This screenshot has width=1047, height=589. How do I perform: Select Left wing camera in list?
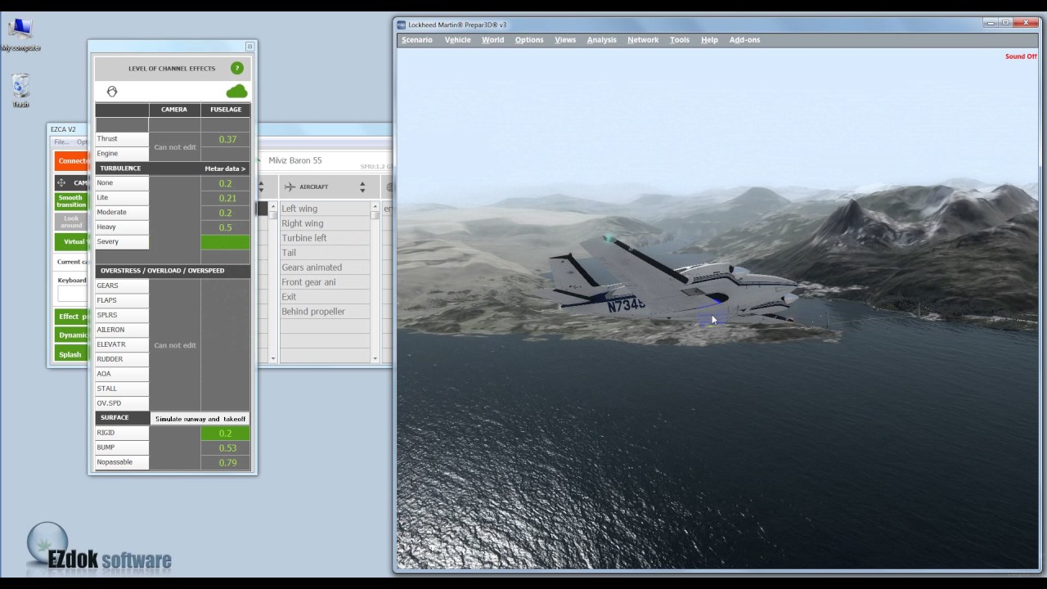tap(326, 209)
